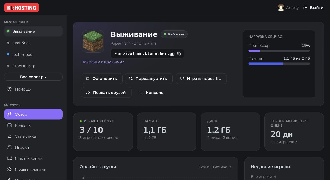Restart the server with Перезапустить

(x=149, y=79)
